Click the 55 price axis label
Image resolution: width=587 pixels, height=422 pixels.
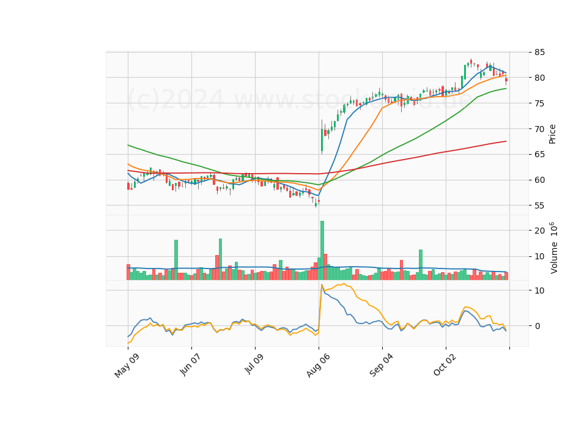(539, 205)
